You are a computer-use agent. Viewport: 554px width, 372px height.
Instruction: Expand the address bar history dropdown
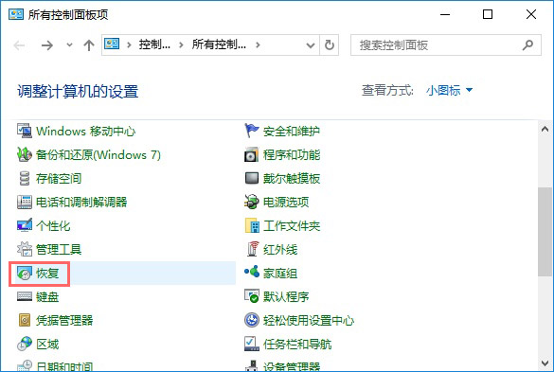(x=311, y=45)
